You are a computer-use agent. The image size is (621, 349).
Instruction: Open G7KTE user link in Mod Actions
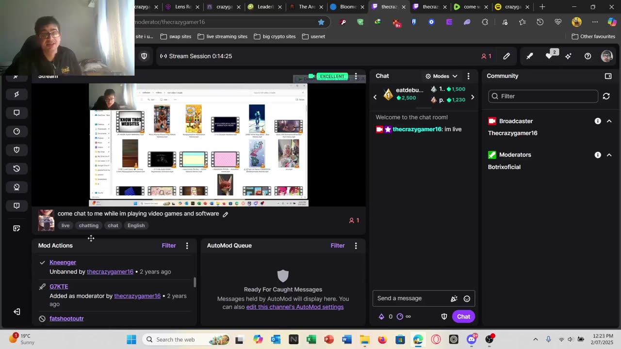click(59, 286)
